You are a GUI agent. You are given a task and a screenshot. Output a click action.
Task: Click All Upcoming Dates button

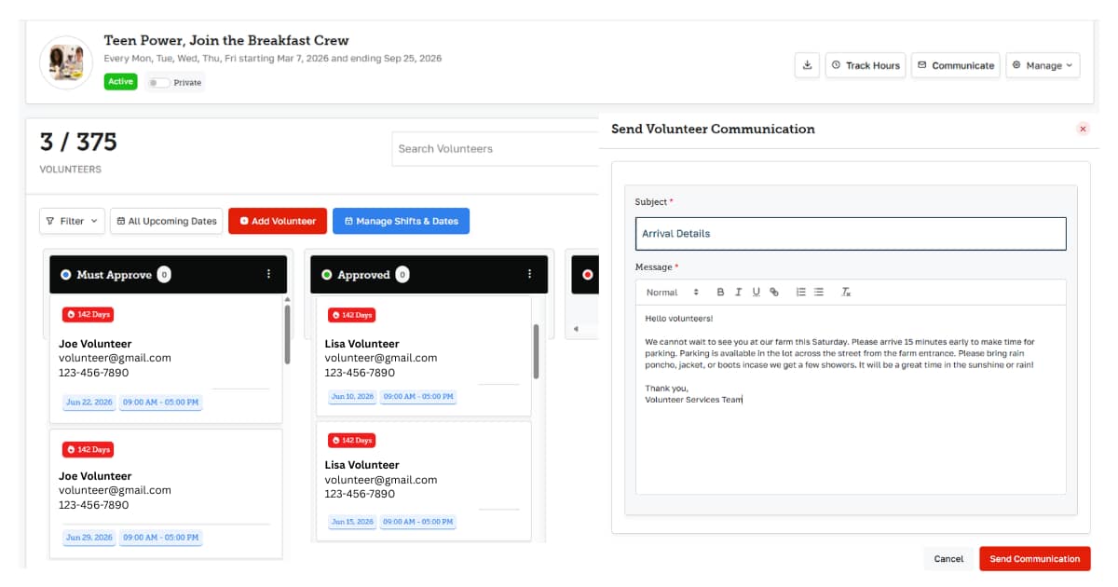tap(166, 221)
